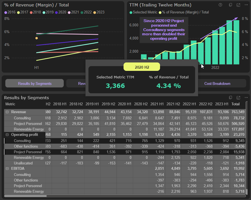Copy the TTM chart visual

point(231,5)
